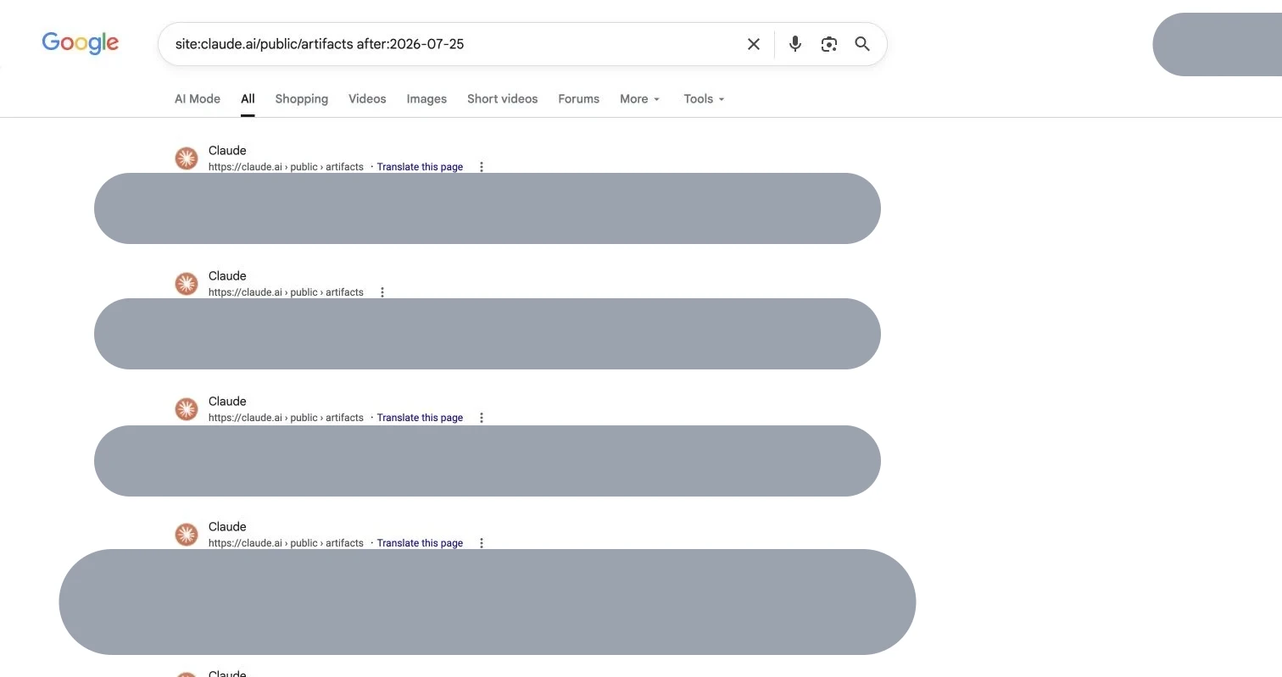Screen dimensions: 1282x677
Task: Click the Claude favicon of fourth result
Action: (187, 535)
